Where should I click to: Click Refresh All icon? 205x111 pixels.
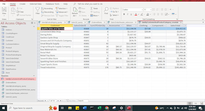pos(75,12)
